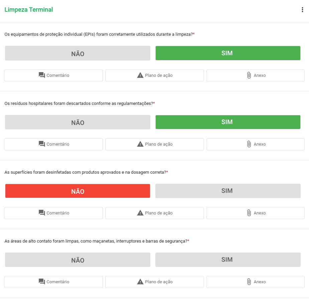The width and height of the screenshot is (309, 301).
Task: Click the warning triangle icon on the áreas de alto contato question
Action: pos(140,282)
